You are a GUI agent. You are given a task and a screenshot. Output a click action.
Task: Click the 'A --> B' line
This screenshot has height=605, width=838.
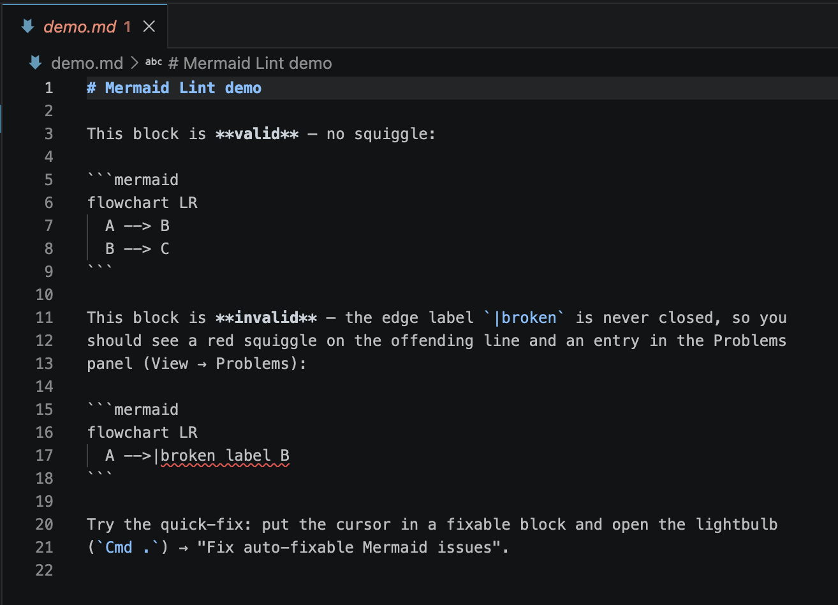pyautogui.click(x=137, y=225)
